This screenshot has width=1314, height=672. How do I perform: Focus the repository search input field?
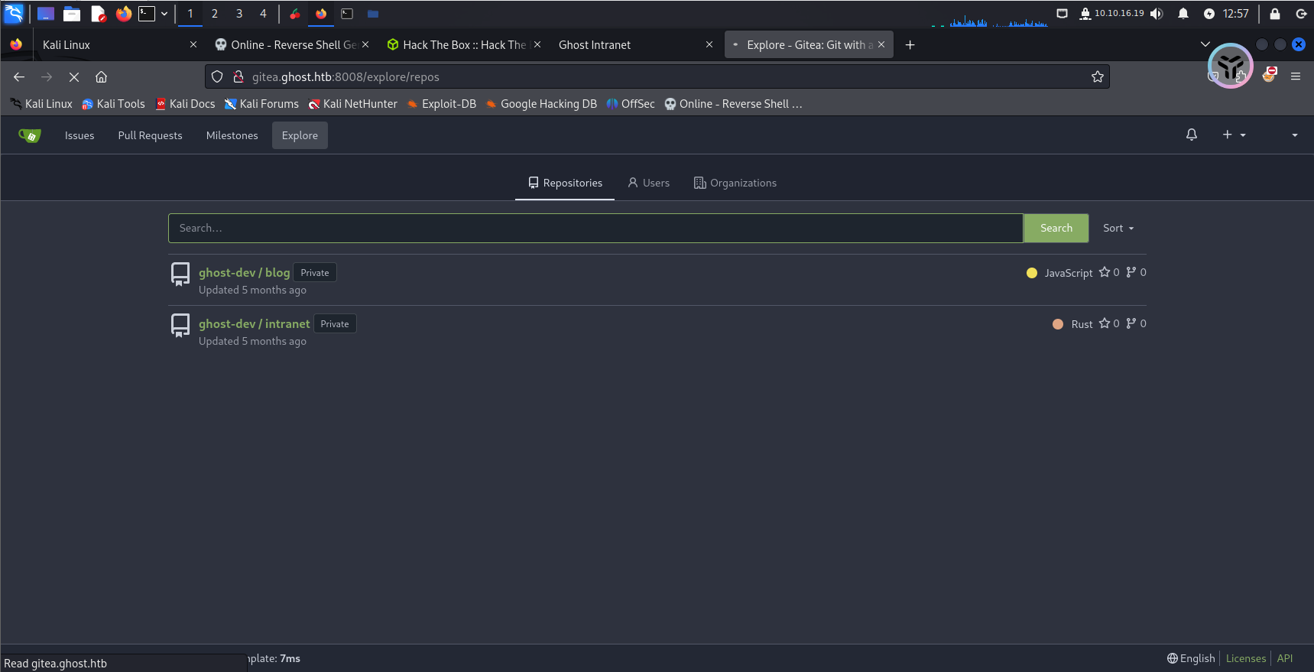pos(595,228)
